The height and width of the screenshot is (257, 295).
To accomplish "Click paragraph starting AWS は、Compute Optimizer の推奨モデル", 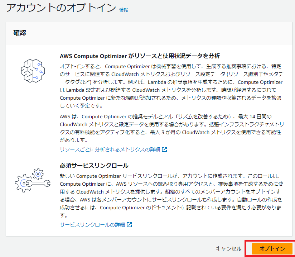I will point(172,128).
